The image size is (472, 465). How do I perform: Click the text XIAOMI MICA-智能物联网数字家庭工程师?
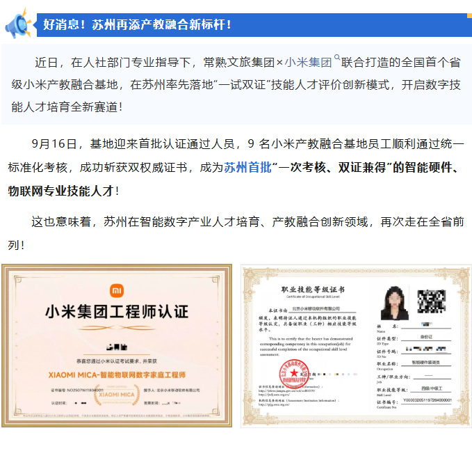click(x=117, y=375)
